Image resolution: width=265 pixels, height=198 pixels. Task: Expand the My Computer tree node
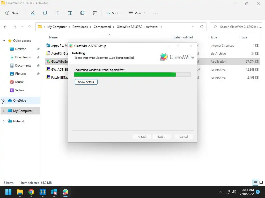pyautogui.click(x=4, y=111)
